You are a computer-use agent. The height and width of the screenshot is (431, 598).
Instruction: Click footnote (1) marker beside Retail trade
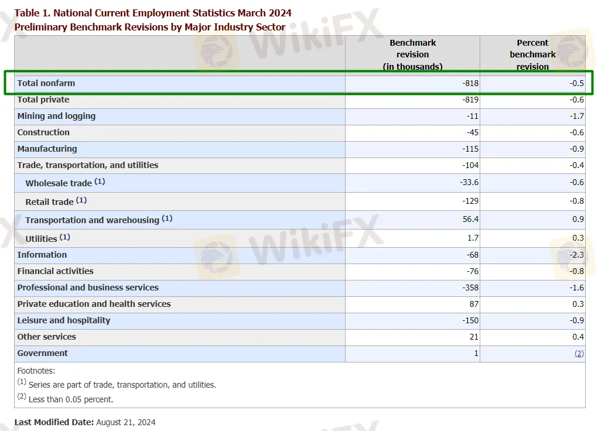pos(81,200)
